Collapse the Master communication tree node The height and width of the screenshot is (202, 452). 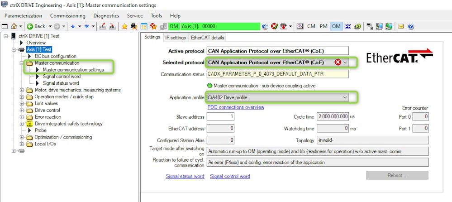pyautogui.click(x=22, y=63)
